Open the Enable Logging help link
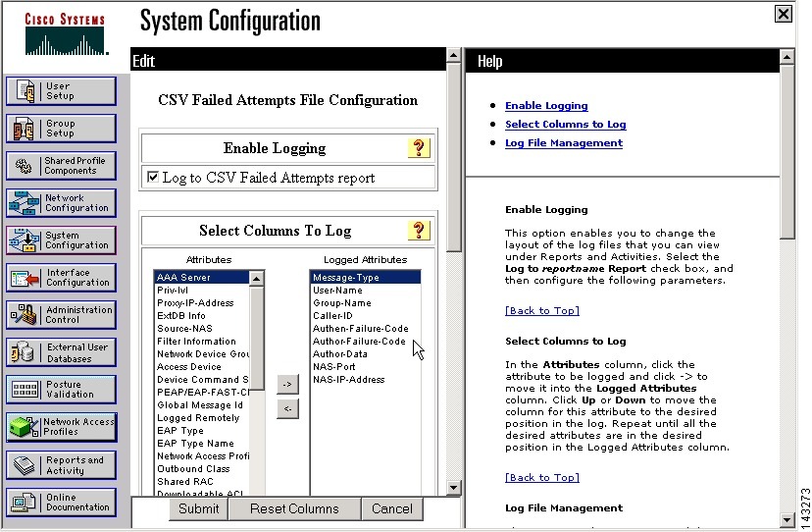 coord(546,106)
